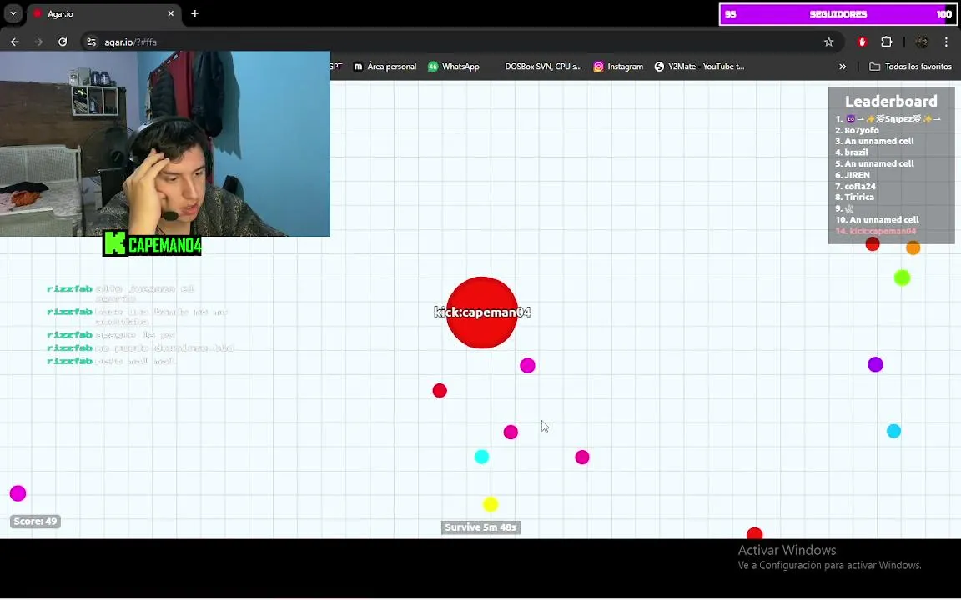Screen dimensions: 961x600
Task: Open the tab search dropdown arrow
Action: (13, 13)
